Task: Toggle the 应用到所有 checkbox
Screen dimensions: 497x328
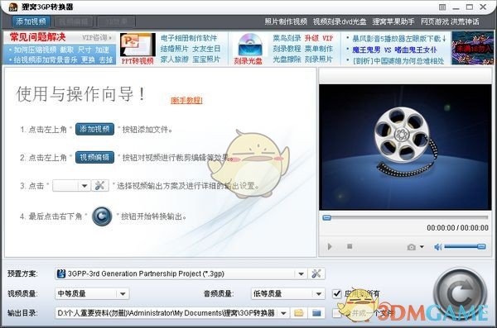Action: click(x=336, y=294)
